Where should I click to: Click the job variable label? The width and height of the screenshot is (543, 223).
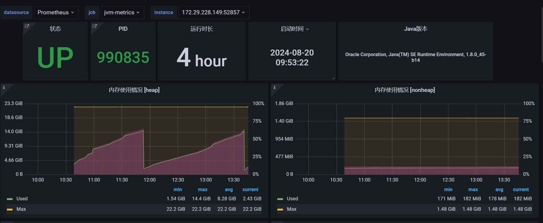pyautogui.click(x=92, y=13)
